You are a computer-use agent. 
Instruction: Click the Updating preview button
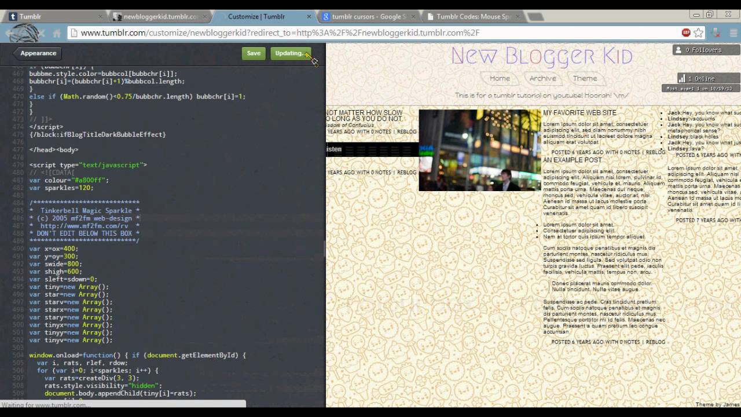coord(291,53)
